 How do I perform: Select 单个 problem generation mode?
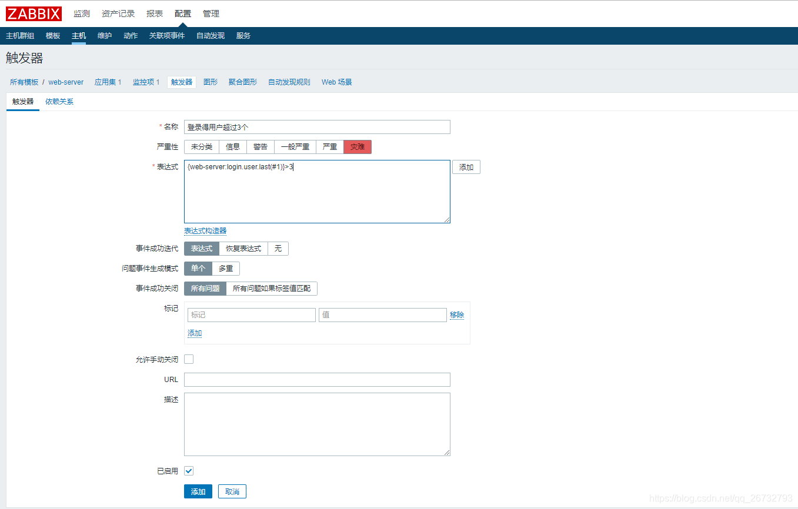(198, 269)
